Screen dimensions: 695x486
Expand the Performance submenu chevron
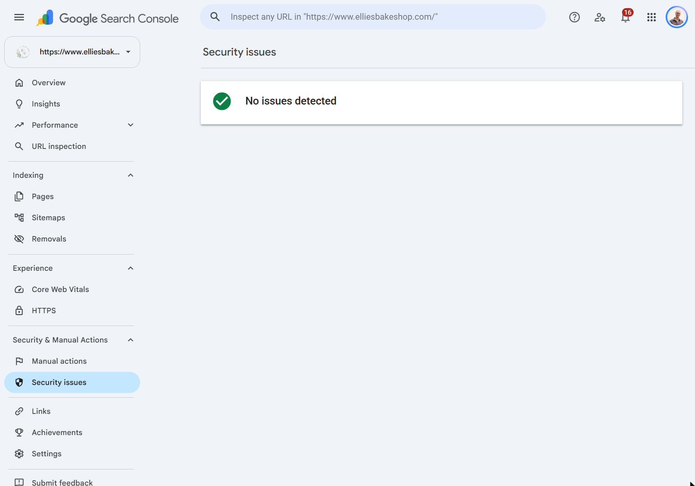point(131,125)
